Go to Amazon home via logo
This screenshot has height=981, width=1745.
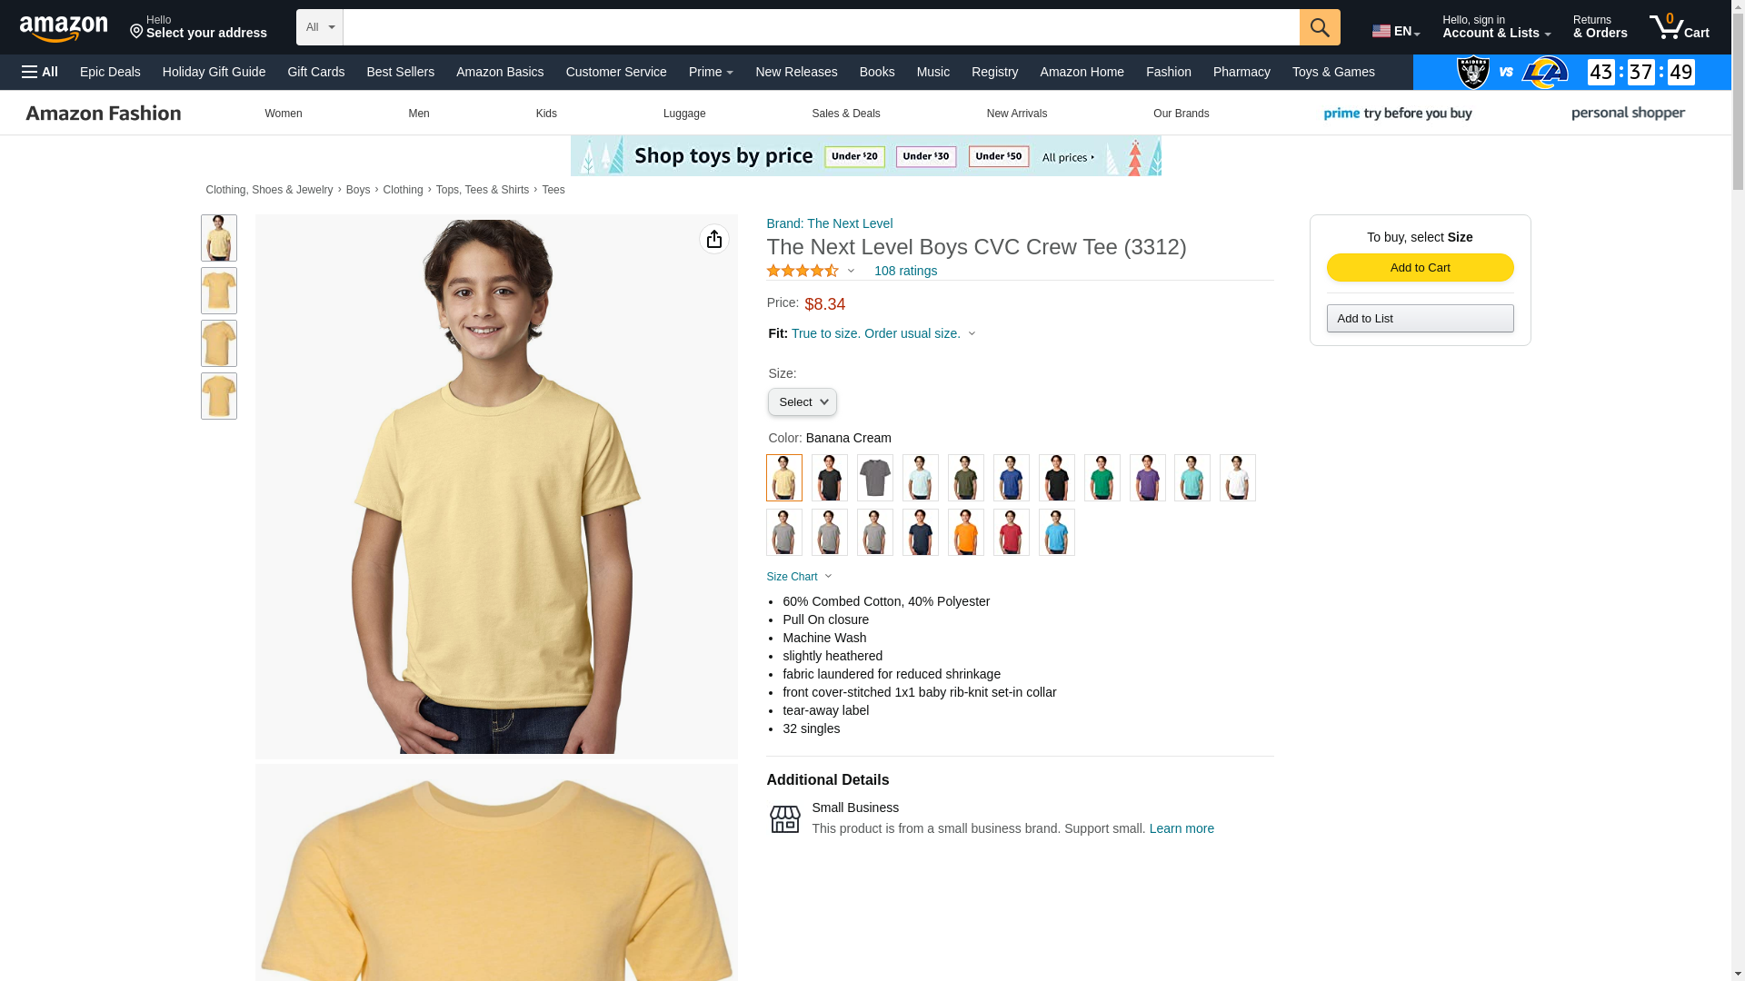coord(64,28)
